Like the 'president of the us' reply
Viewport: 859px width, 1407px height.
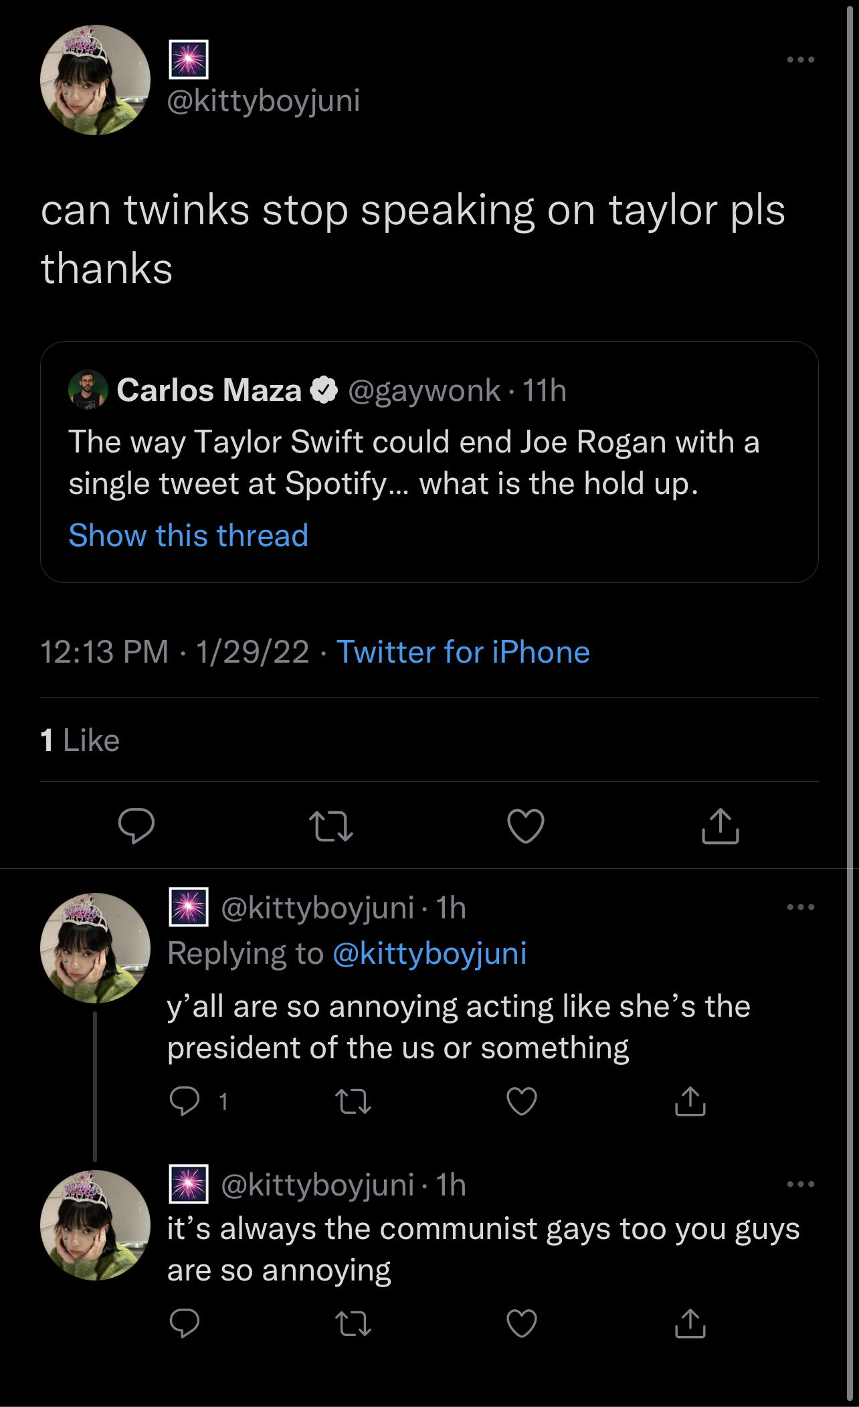[x=522, y=1101]
